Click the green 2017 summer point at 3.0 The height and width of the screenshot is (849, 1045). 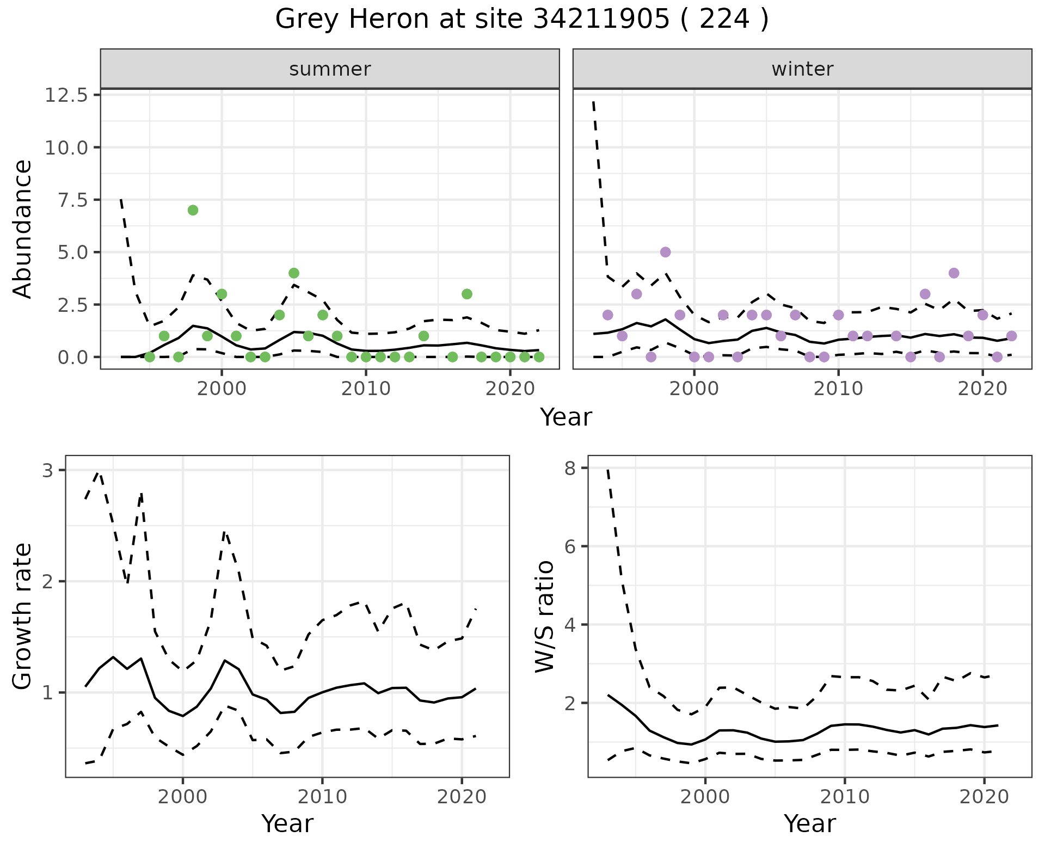tap(466, 294)
